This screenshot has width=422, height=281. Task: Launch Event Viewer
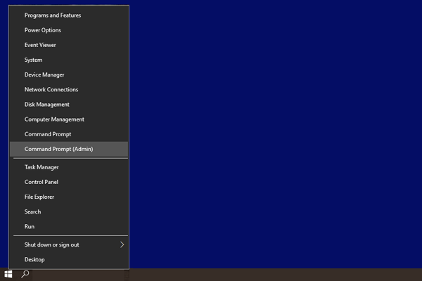[69, 45]
